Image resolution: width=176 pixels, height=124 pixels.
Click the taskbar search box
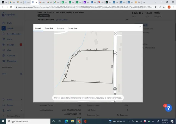point(28,121)
